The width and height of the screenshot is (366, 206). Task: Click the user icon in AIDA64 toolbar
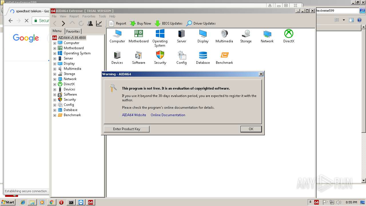90,23
